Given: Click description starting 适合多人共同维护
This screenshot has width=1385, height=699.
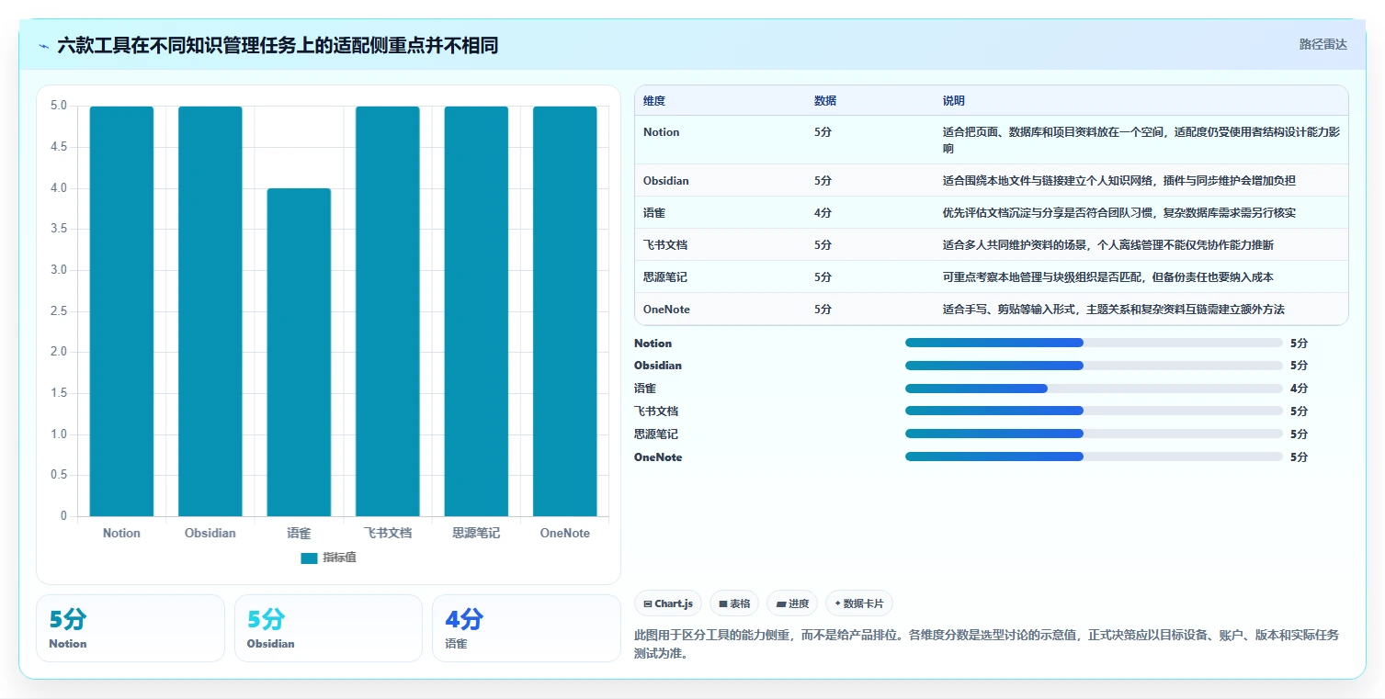Looking at the screenshot, I should point(1108,245).
